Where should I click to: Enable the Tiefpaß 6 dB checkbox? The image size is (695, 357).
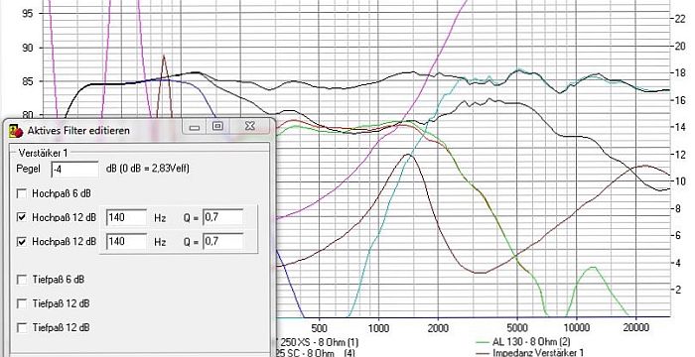[21, 280]
